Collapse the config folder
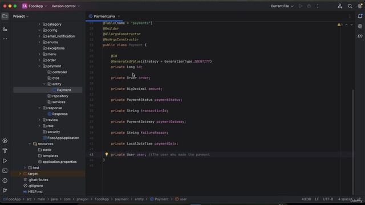 (39, 30)
